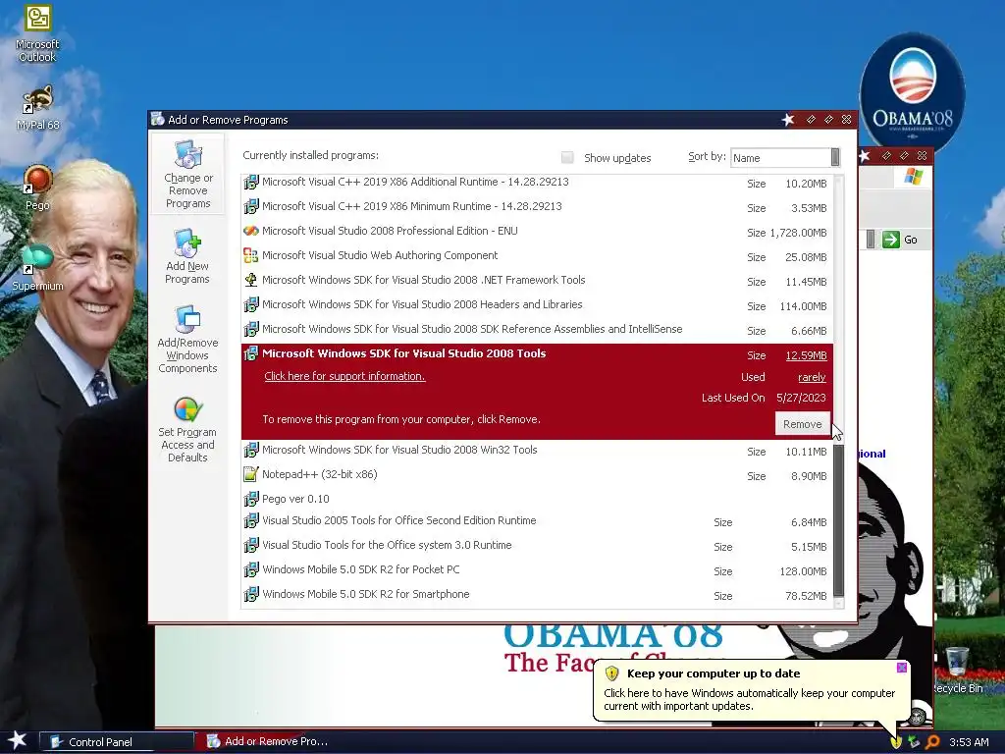Image resolution: width=1005 pixels, height=754 pixels.
Task: Select Microsoft Windows SDK 2008 Win32 Tools entry
Action: [x=537, y=450]
